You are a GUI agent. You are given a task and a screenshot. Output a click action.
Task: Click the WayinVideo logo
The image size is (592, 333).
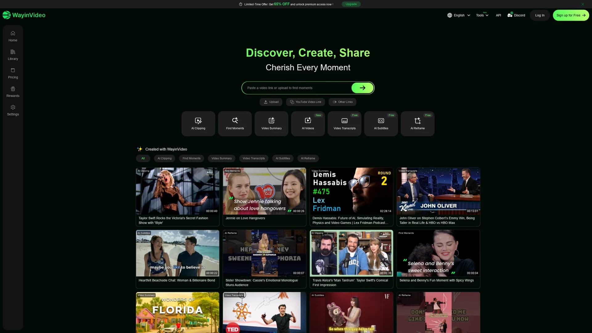click(x=24, y=15)
